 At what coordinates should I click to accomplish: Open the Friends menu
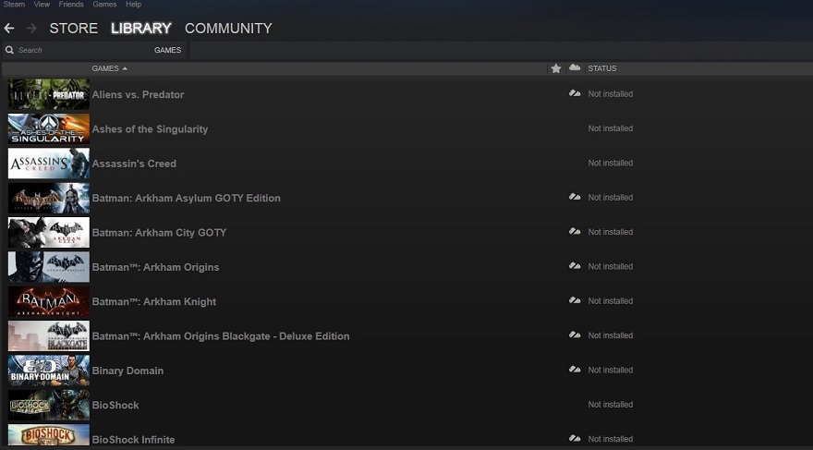click(x=71, y=4)
